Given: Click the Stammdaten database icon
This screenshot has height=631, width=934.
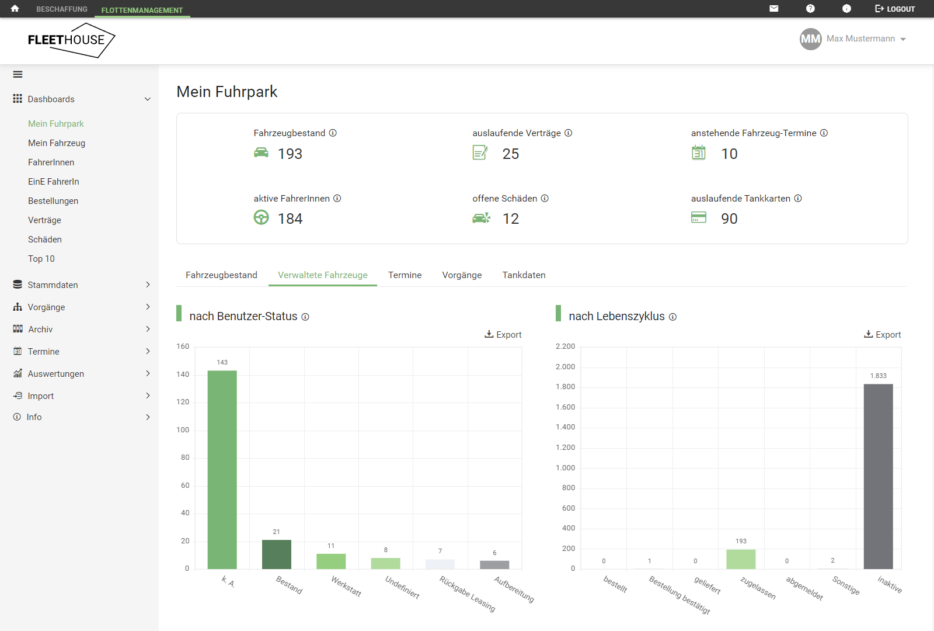Looking at the screenshot, I should coord(18,285).
